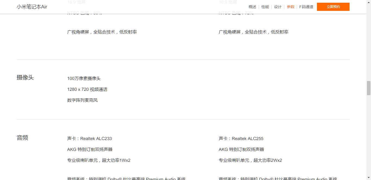Viewport: 371px width, 180px height.
Task: Select the highlighted 参数 tab
Action: pos(290,7)
